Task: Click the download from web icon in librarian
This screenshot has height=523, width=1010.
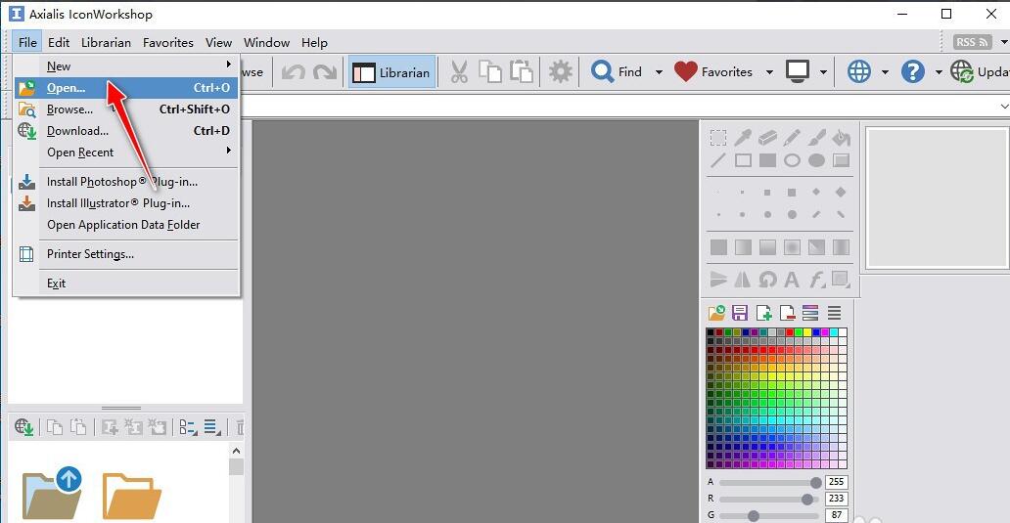Action: [24, 427]
